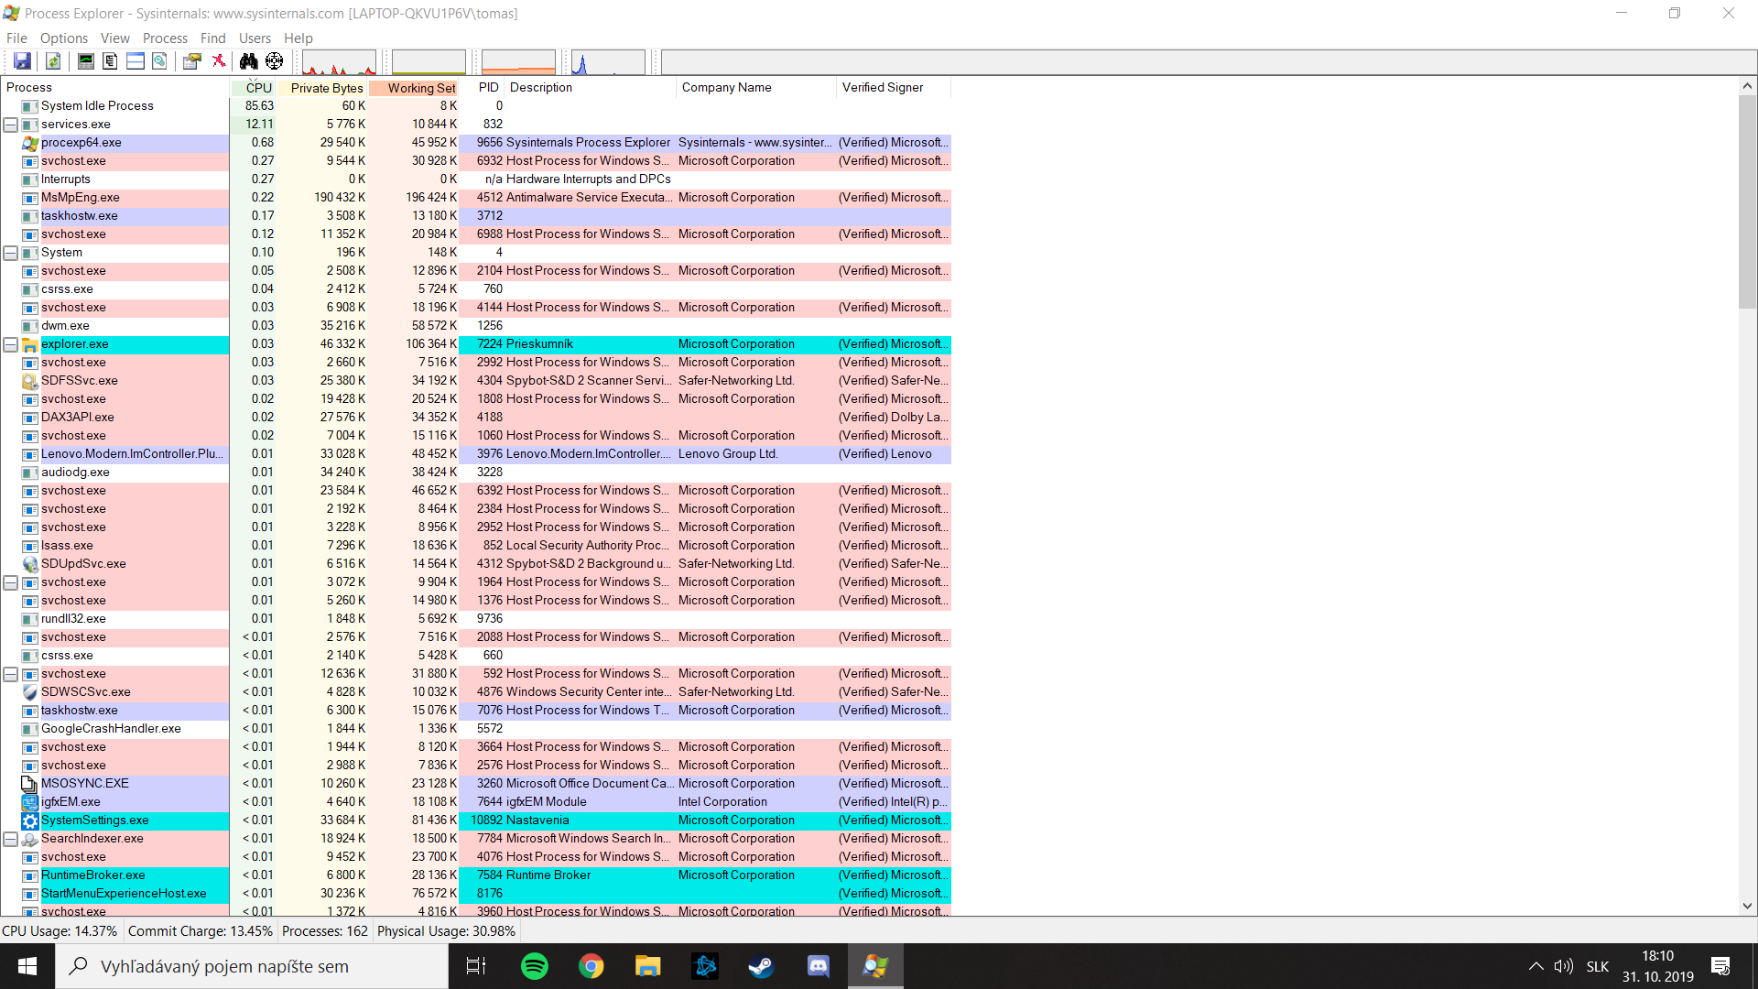Toggle the process tree view icon
The width and height of the screenshot is (1758, 989).
[110, 61]
